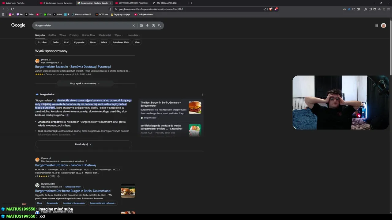Clear the Google search box with the X

point(134,25)
